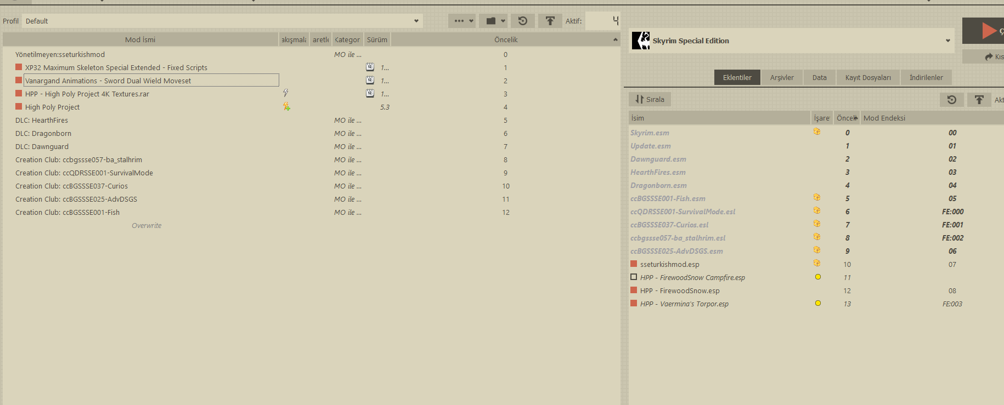Click the flag icon for ccBGSSSE037-Curios.esl
This screenshot has width=1004, height=405.
point(817,224)
